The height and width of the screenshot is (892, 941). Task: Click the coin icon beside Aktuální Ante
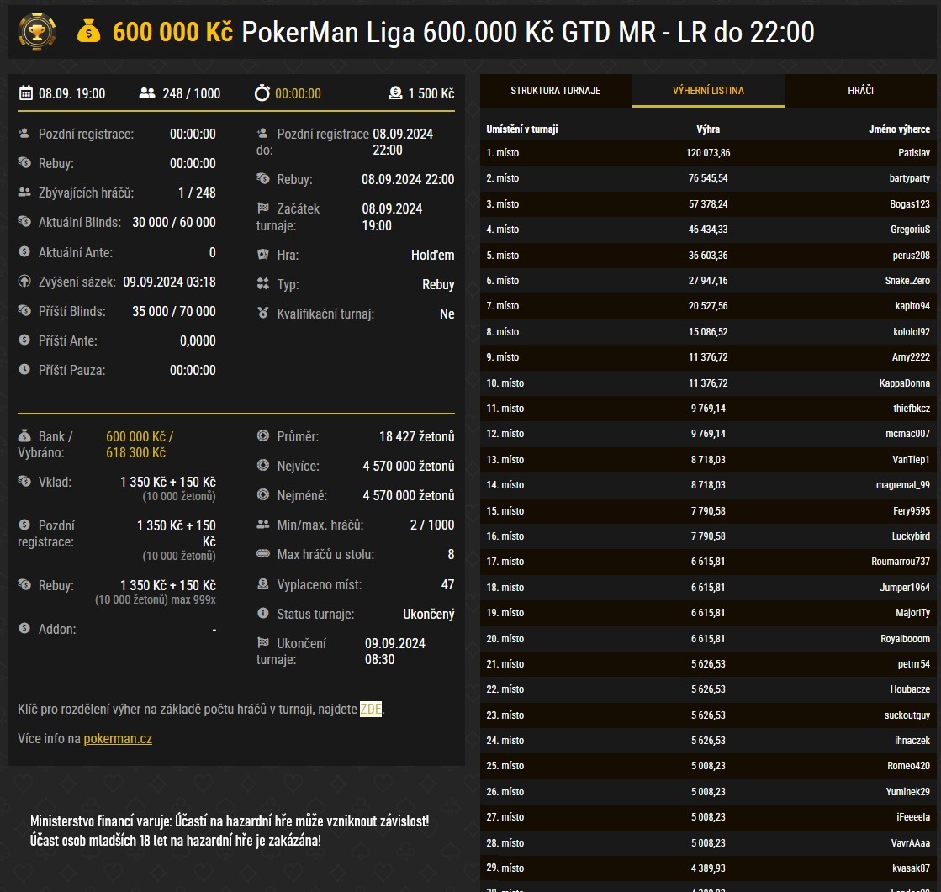(x=24, y=251)
